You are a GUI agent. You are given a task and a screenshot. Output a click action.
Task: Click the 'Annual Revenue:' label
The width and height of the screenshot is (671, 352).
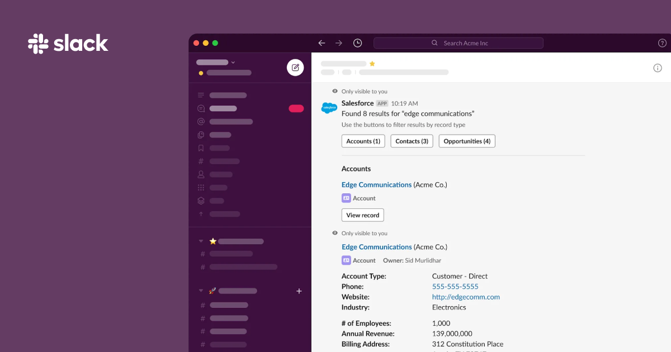point(368,334)
